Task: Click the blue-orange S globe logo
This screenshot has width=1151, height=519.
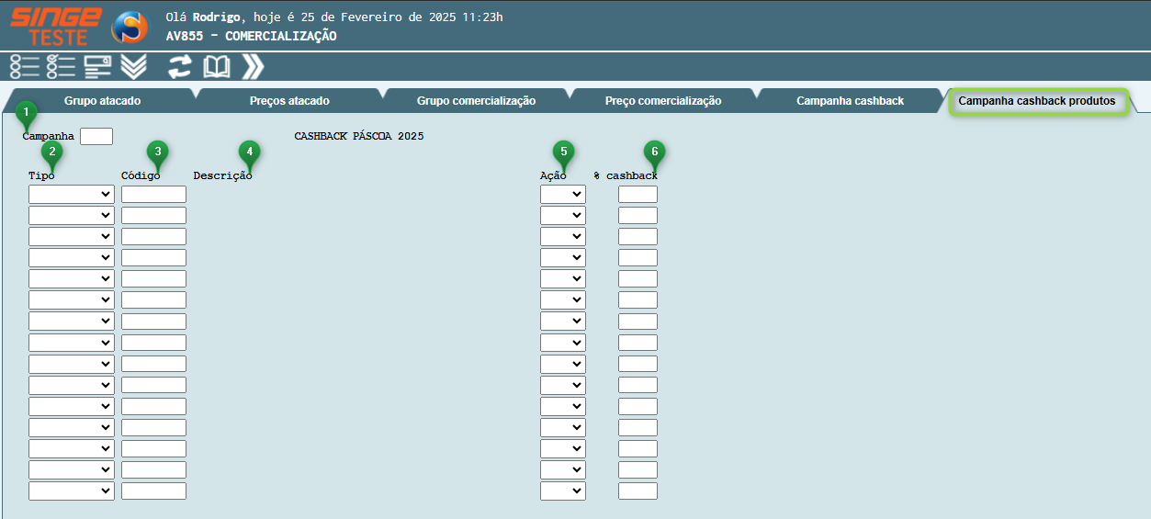Action: point(130,28)
